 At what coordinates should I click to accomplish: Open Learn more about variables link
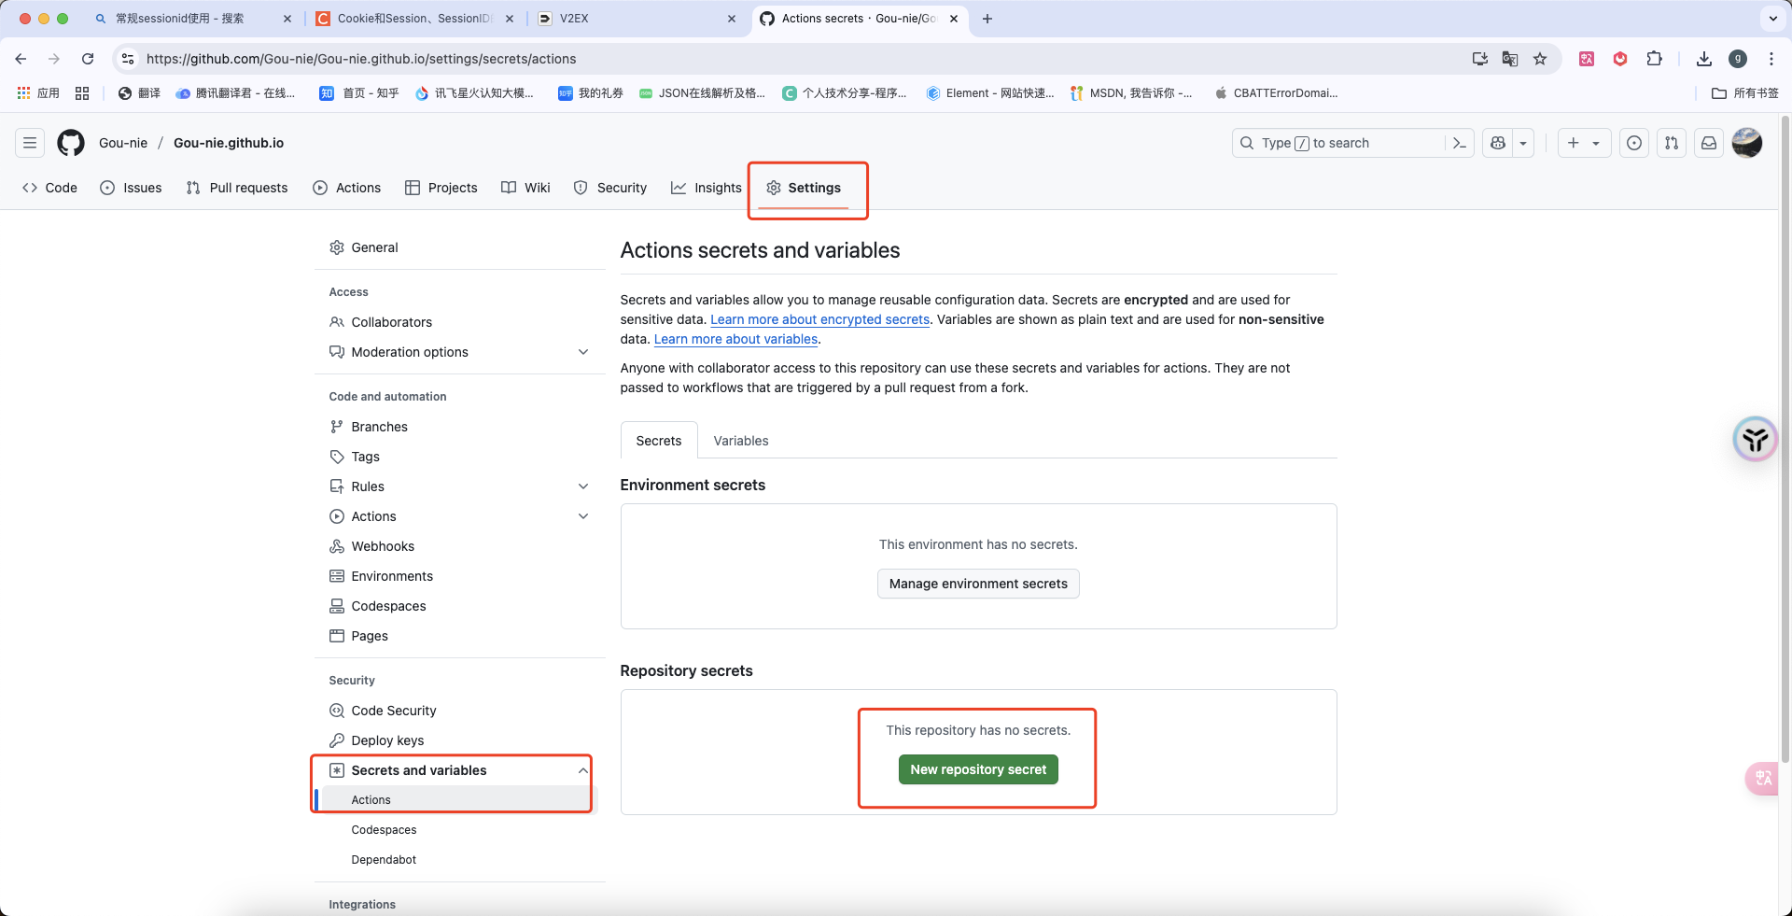(735, 339)
